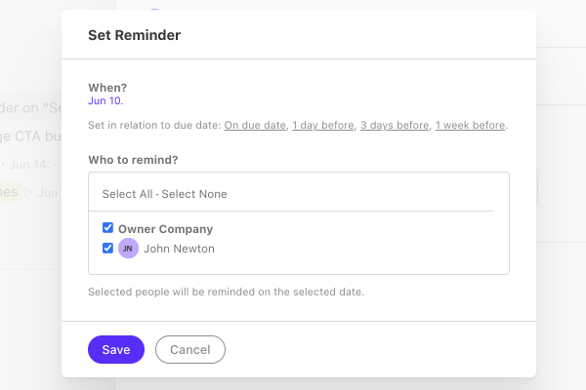Set reminder to "1 week before"
The width and height of the screenshot is (586, 390).
[470, 125]
